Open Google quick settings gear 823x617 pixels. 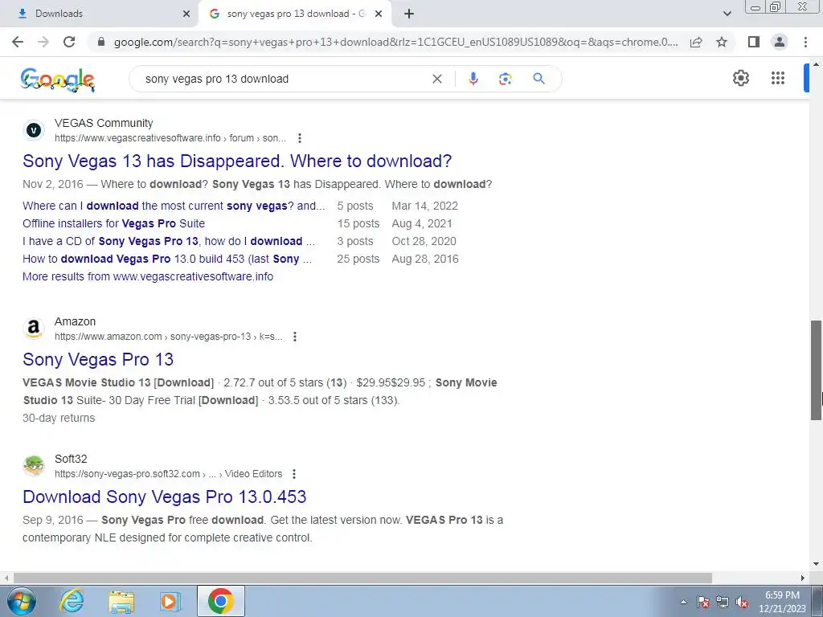tap(740, 78)
